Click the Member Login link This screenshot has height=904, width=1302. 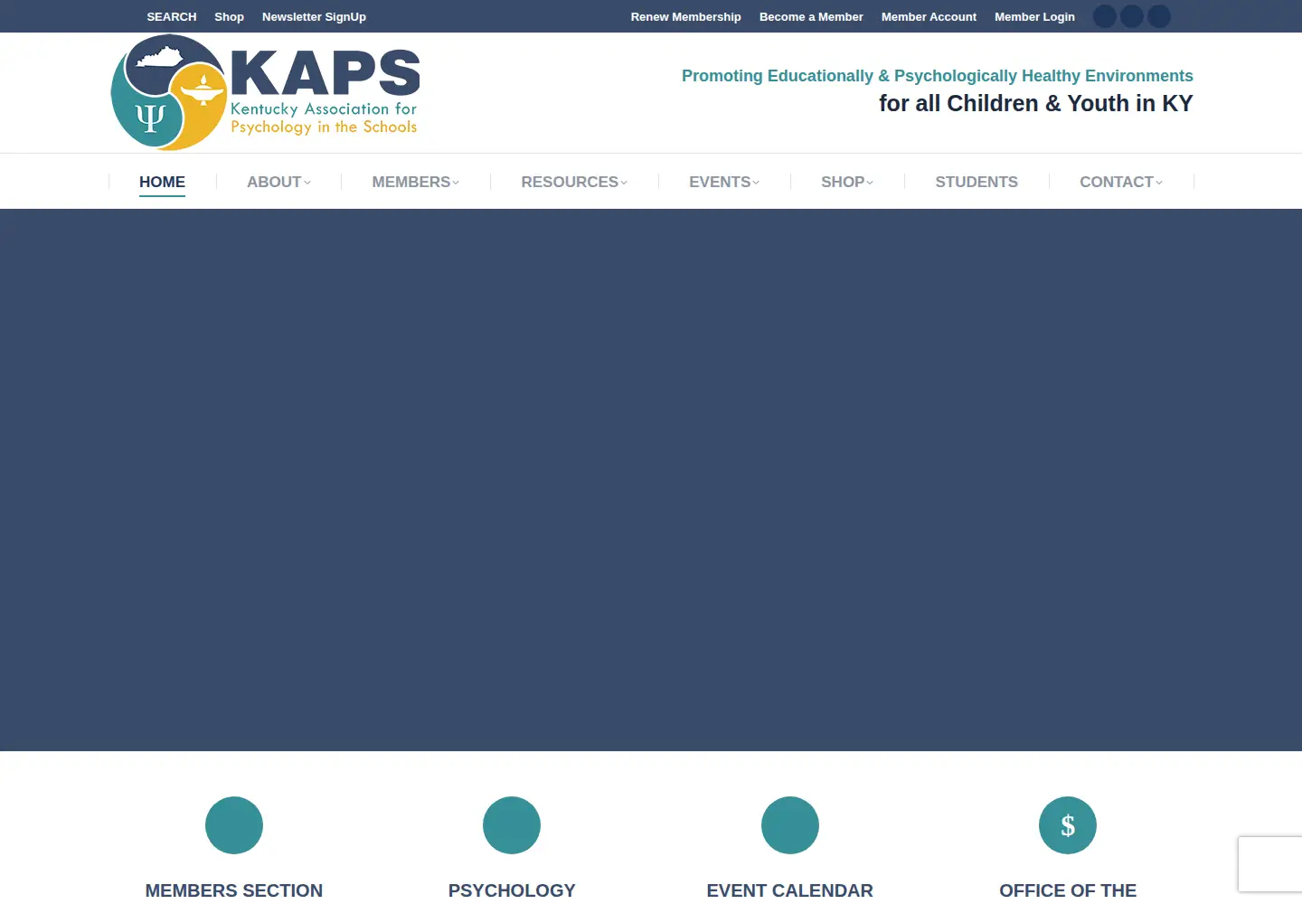[1034, 16]
